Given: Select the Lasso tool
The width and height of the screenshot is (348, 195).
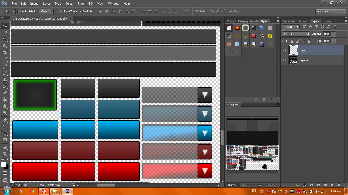Looking at the screenshot, I should pos(5,39).
